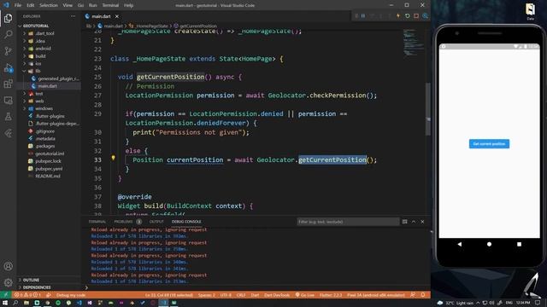Switch to the TERMINAL panel tab
The height and width of the screenshot is (307, 547).
coord(97,222)
